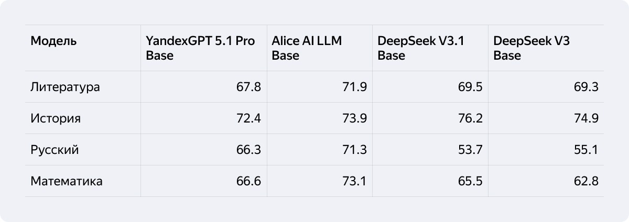This screenshot has width=629, height=222.
Task: Click the 67.8 score cell
Action: [248, 87]
